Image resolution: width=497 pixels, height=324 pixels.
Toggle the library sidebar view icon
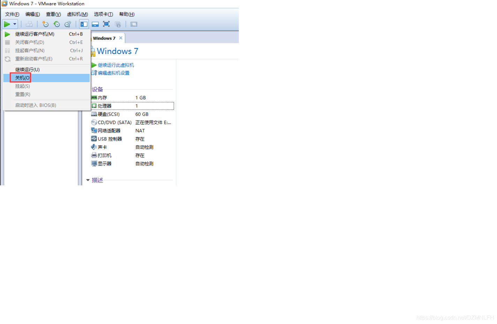click(84, 24)
